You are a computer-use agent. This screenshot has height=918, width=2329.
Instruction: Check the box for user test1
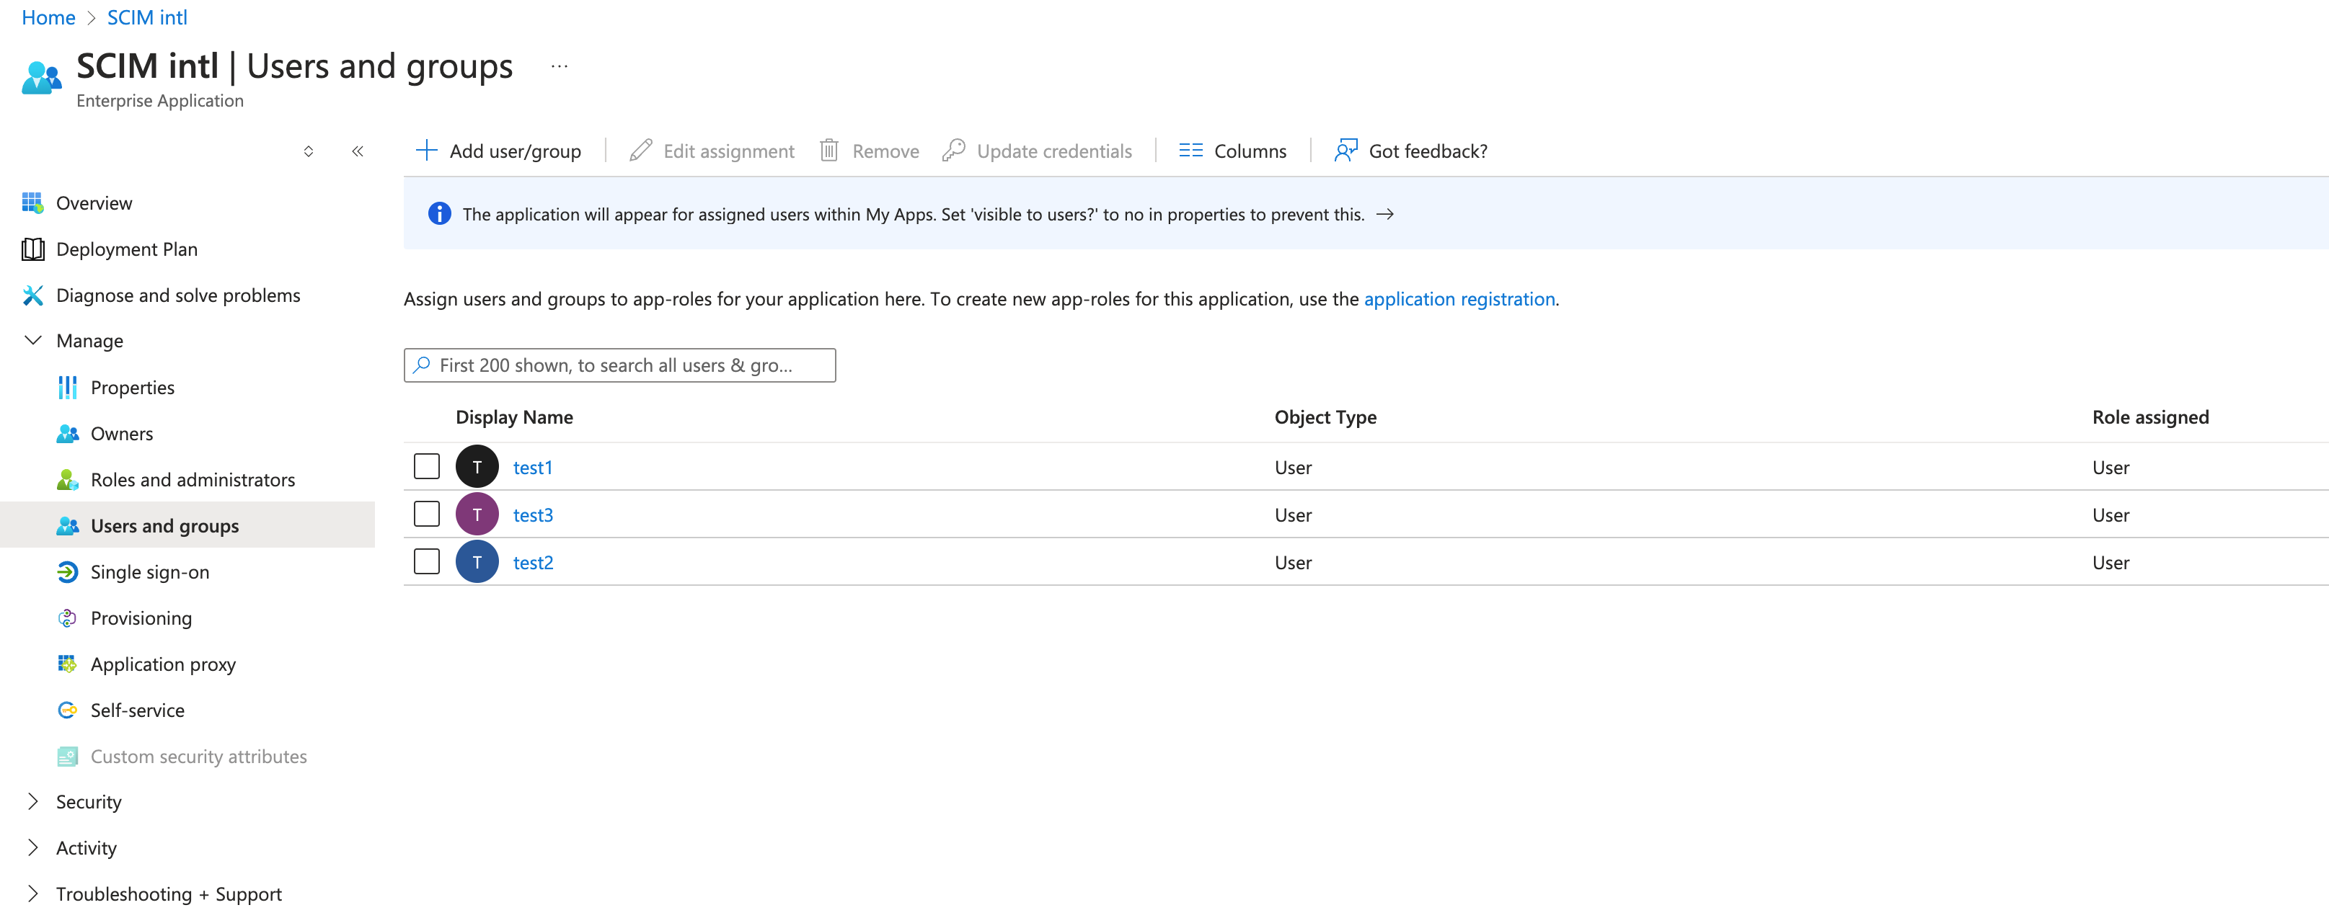pyautogui.click(x=427, y=466)
